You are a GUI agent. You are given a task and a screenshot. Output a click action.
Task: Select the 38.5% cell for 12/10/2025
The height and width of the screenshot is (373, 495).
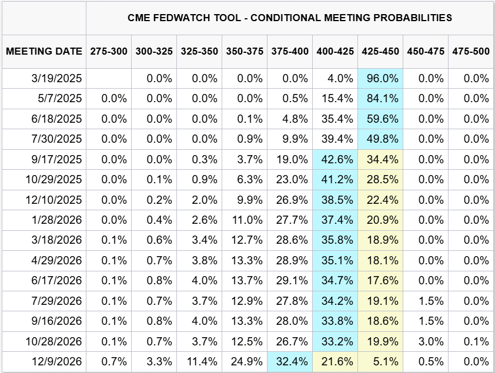point(335,200)
